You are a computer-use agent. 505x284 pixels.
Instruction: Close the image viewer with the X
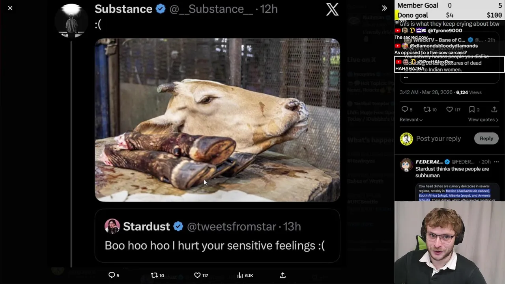[x=10, y=8]
